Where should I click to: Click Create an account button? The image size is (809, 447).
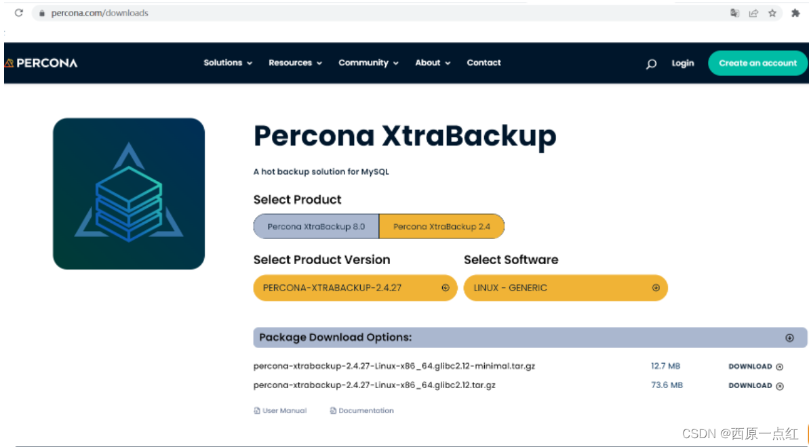[x=757, y=63]
